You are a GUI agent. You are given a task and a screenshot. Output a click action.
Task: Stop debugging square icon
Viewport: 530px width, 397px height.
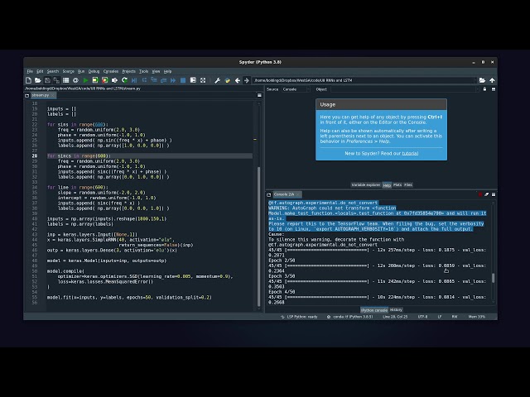pos(183,80)
